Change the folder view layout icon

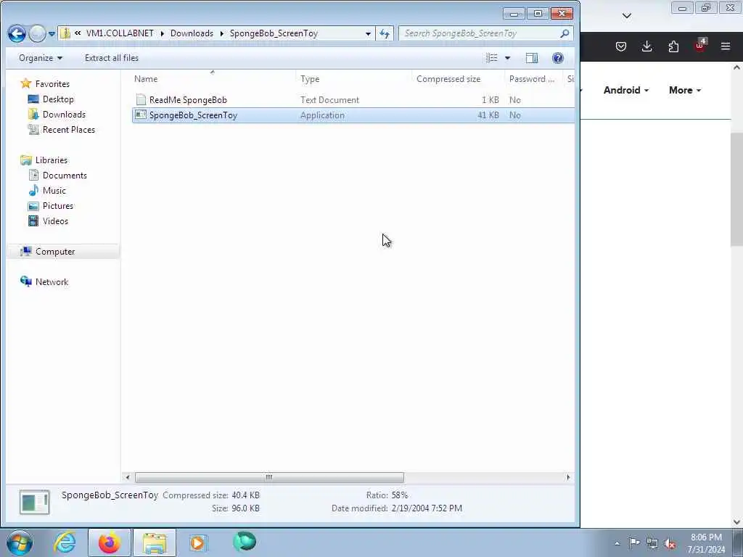(492, 58)
